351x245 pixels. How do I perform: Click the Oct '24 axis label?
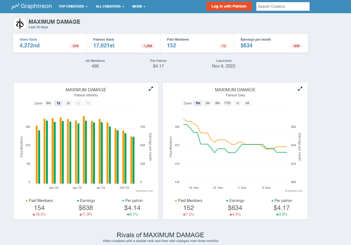(124, 188)
